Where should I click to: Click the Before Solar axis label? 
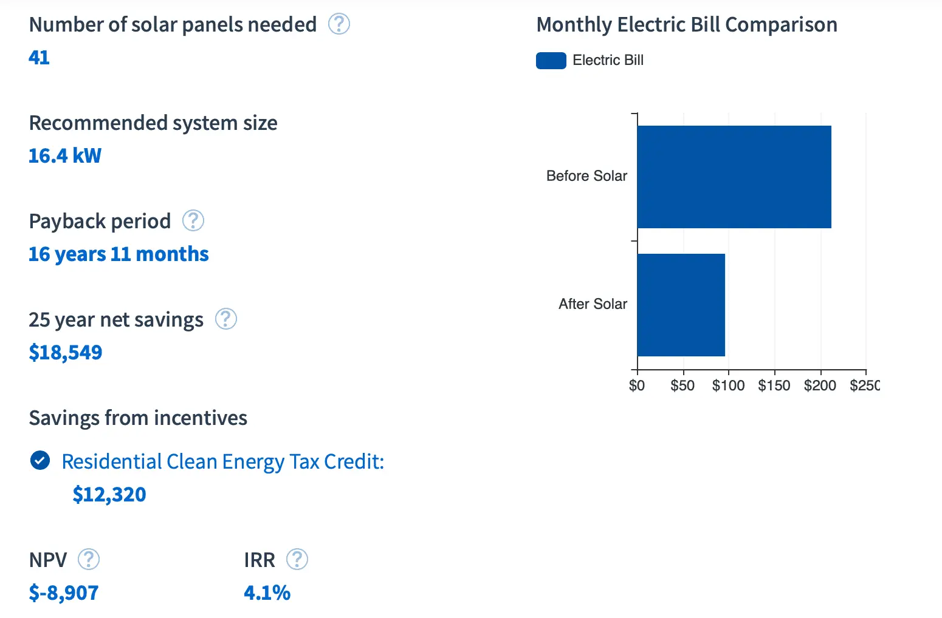click(x=586, y=176)
